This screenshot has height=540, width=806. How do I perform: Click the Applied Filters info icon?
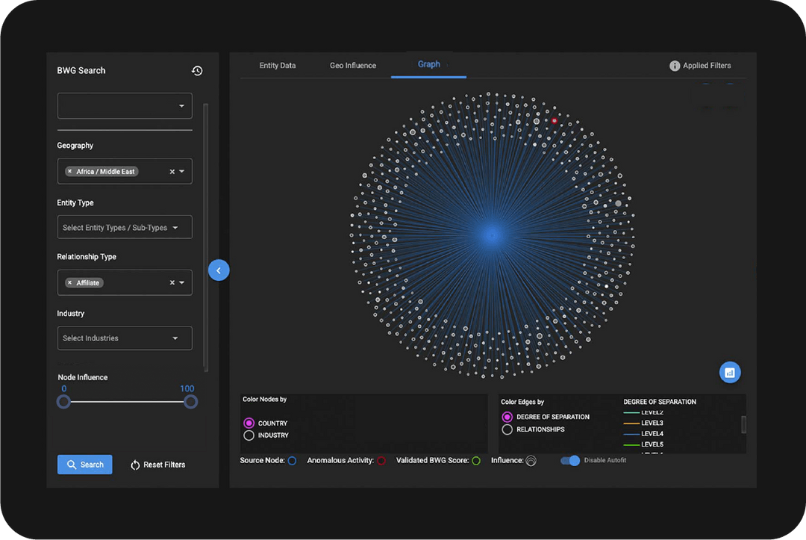click(x=675, y=65)
